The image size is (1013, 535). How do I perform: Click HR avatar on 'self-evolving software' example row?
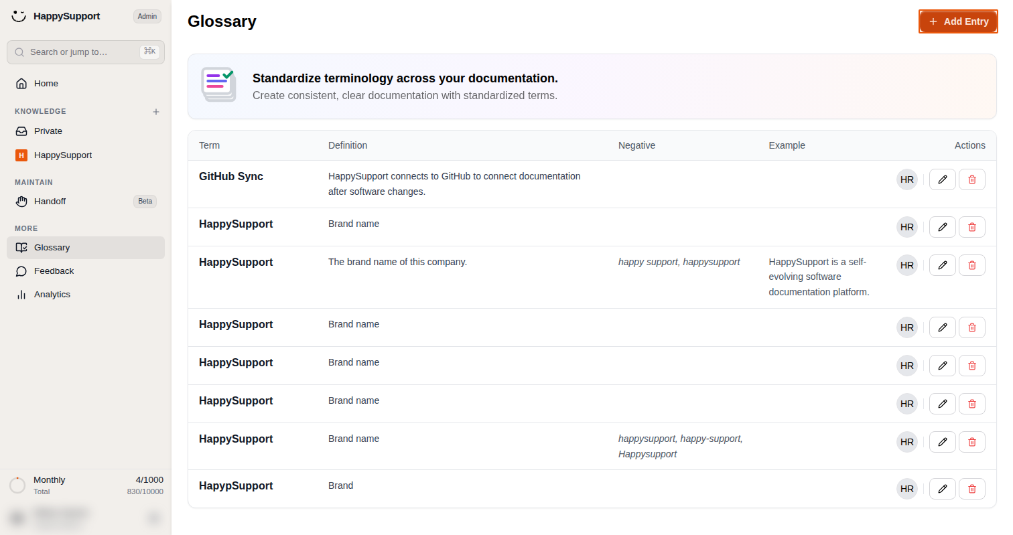coord(907,265)
